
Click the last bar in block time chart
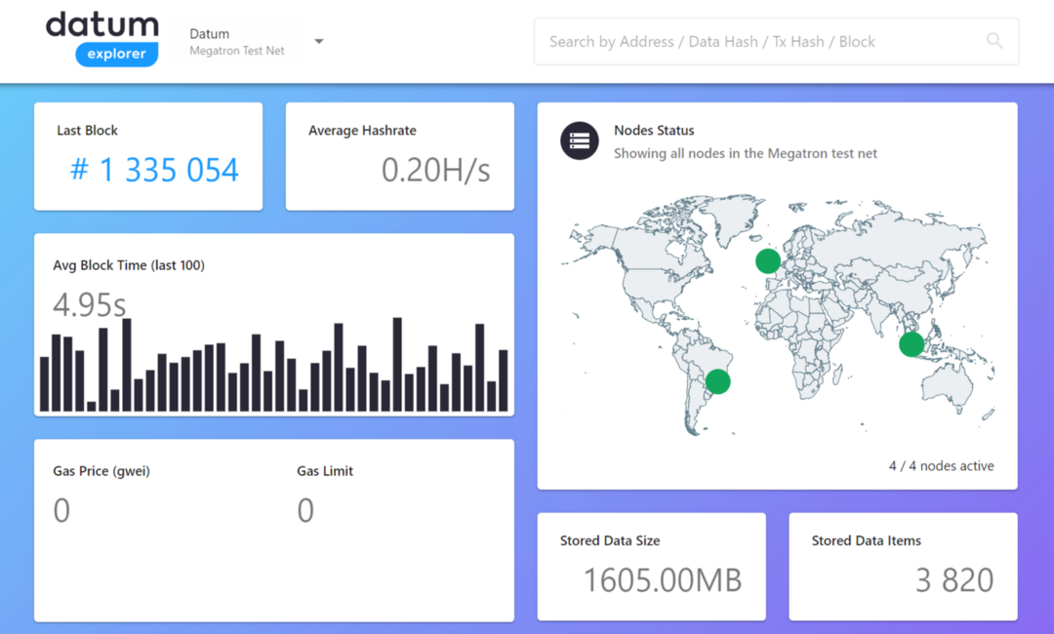(x=503, y=380)
